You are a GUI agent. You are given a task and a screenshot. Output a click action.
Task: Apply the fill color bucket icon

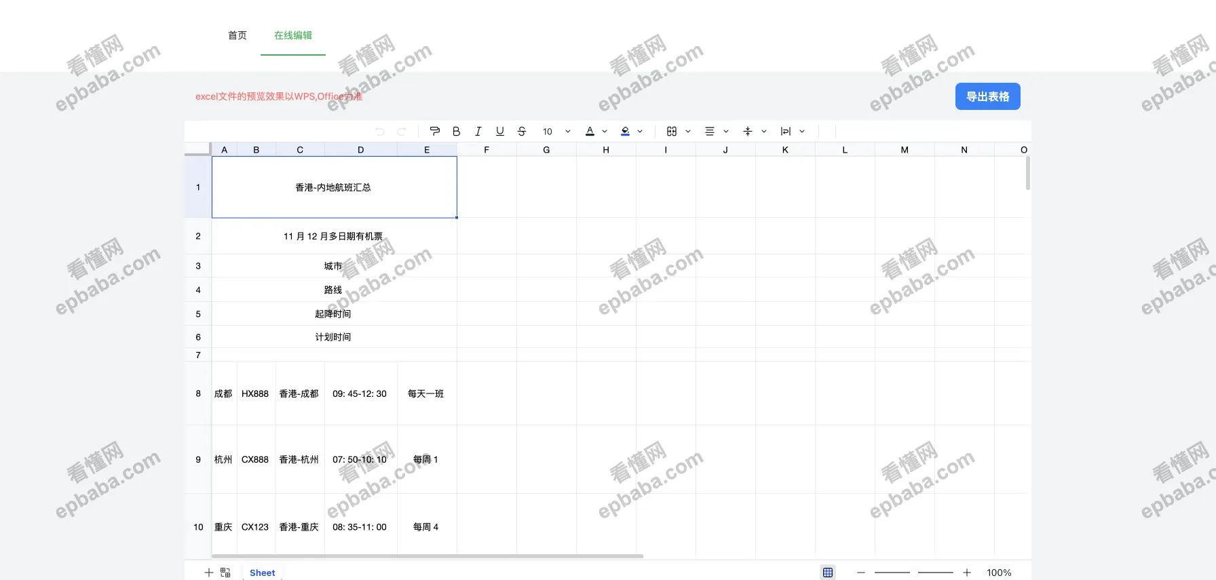626,131
